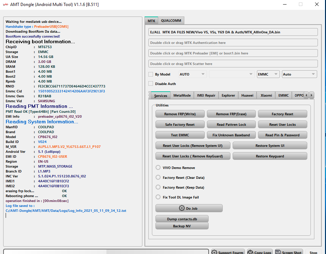Click the Stop button

click(313, 252)
